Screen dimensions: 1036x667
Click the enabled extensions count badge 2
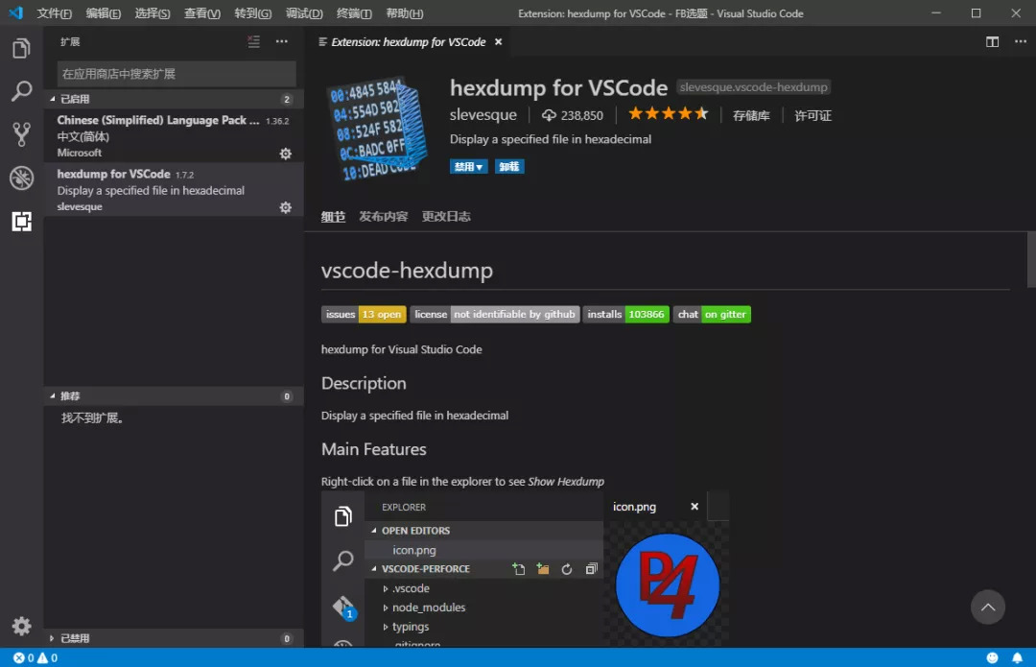[x=287, y=99]
